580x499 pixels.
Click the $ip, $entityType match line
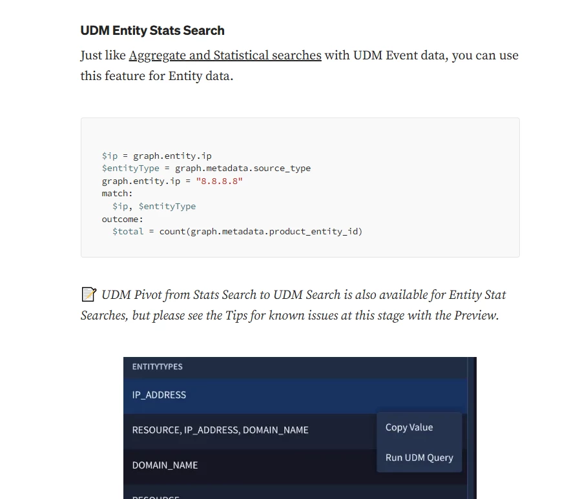tap(154, 207)
